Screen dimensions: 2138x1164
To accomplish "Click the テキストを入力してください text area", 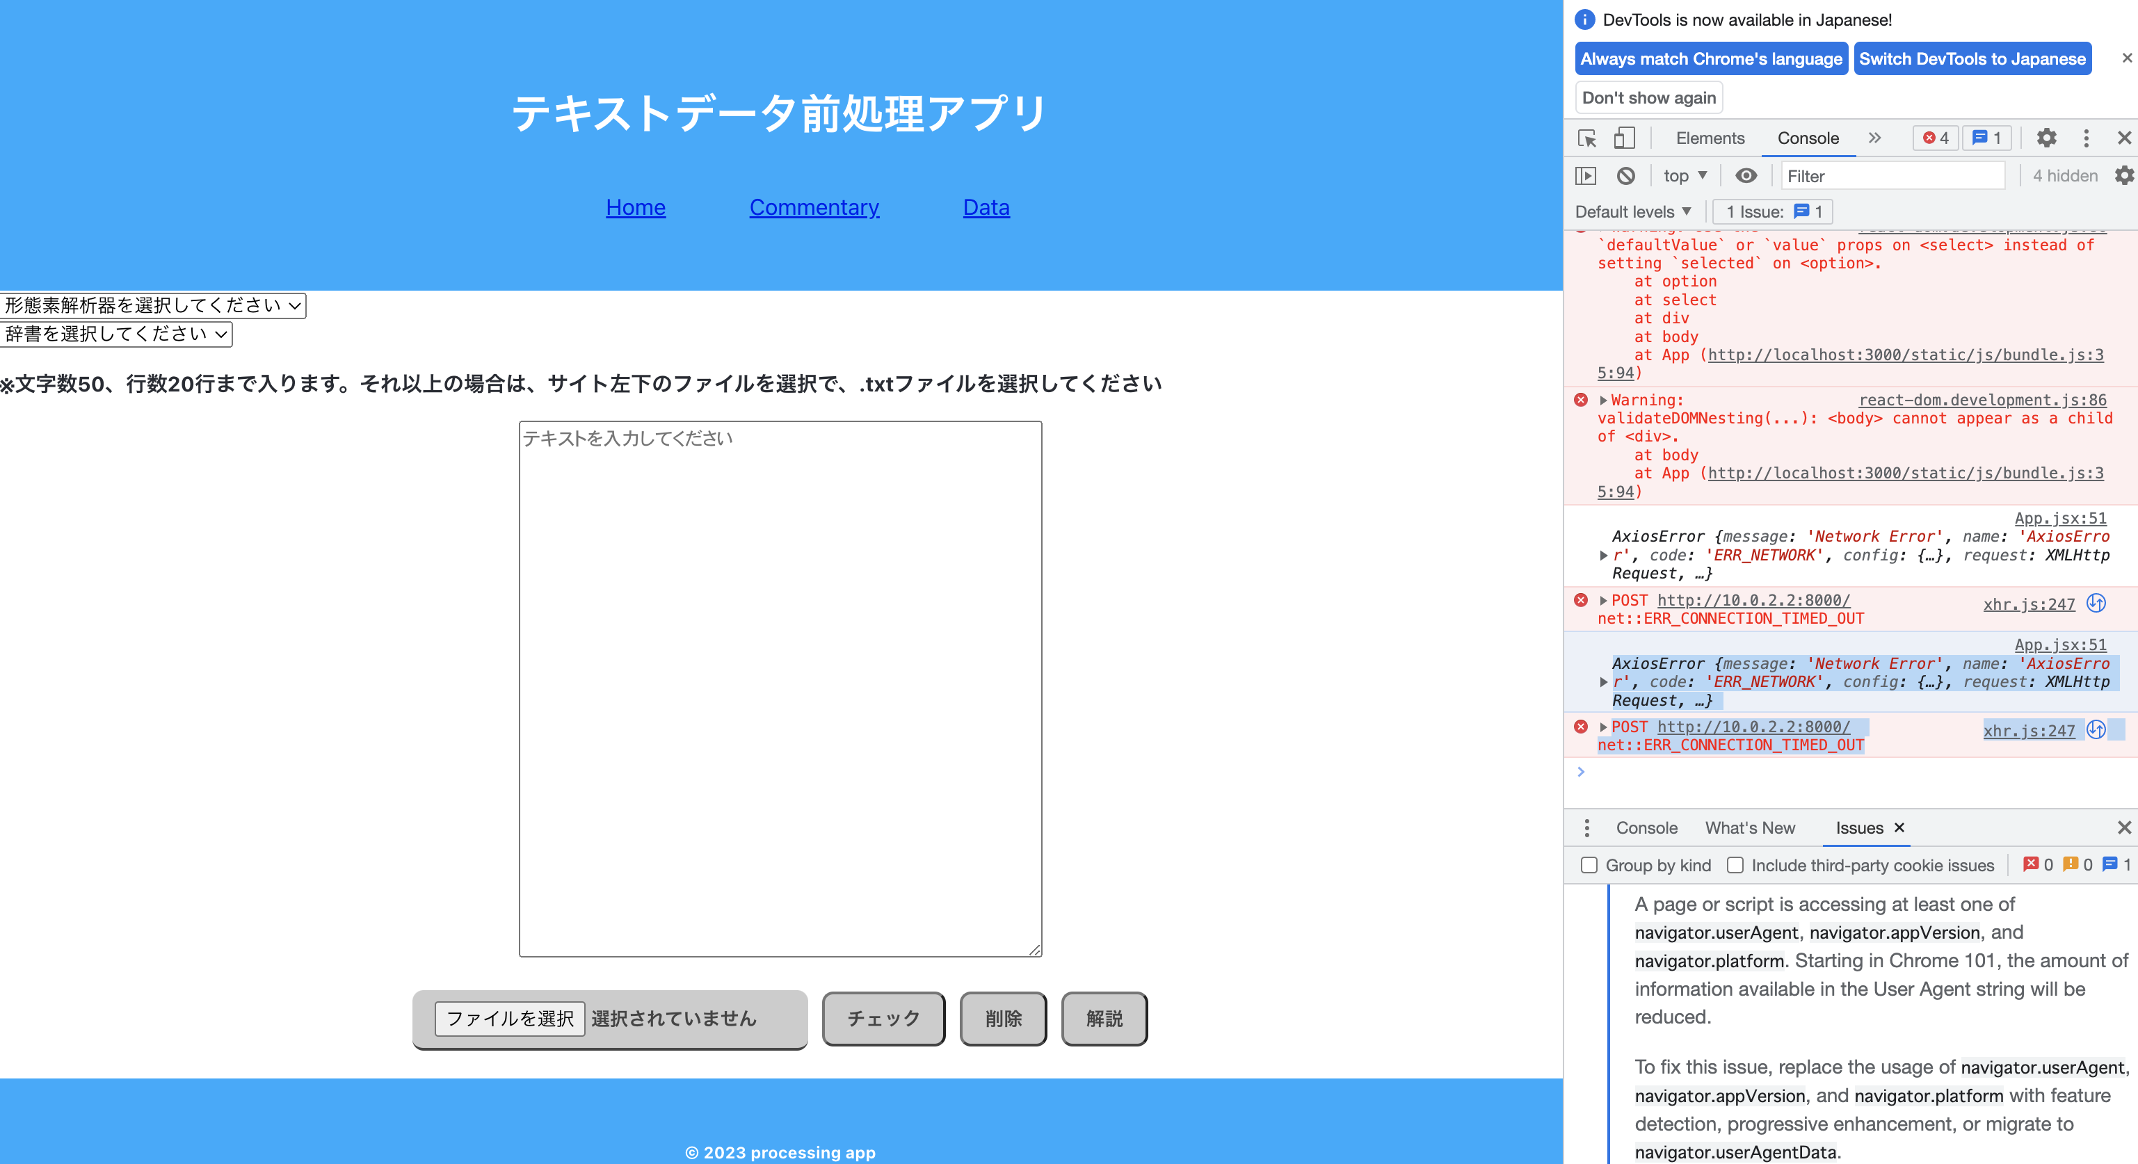I will tap(780, 688).
